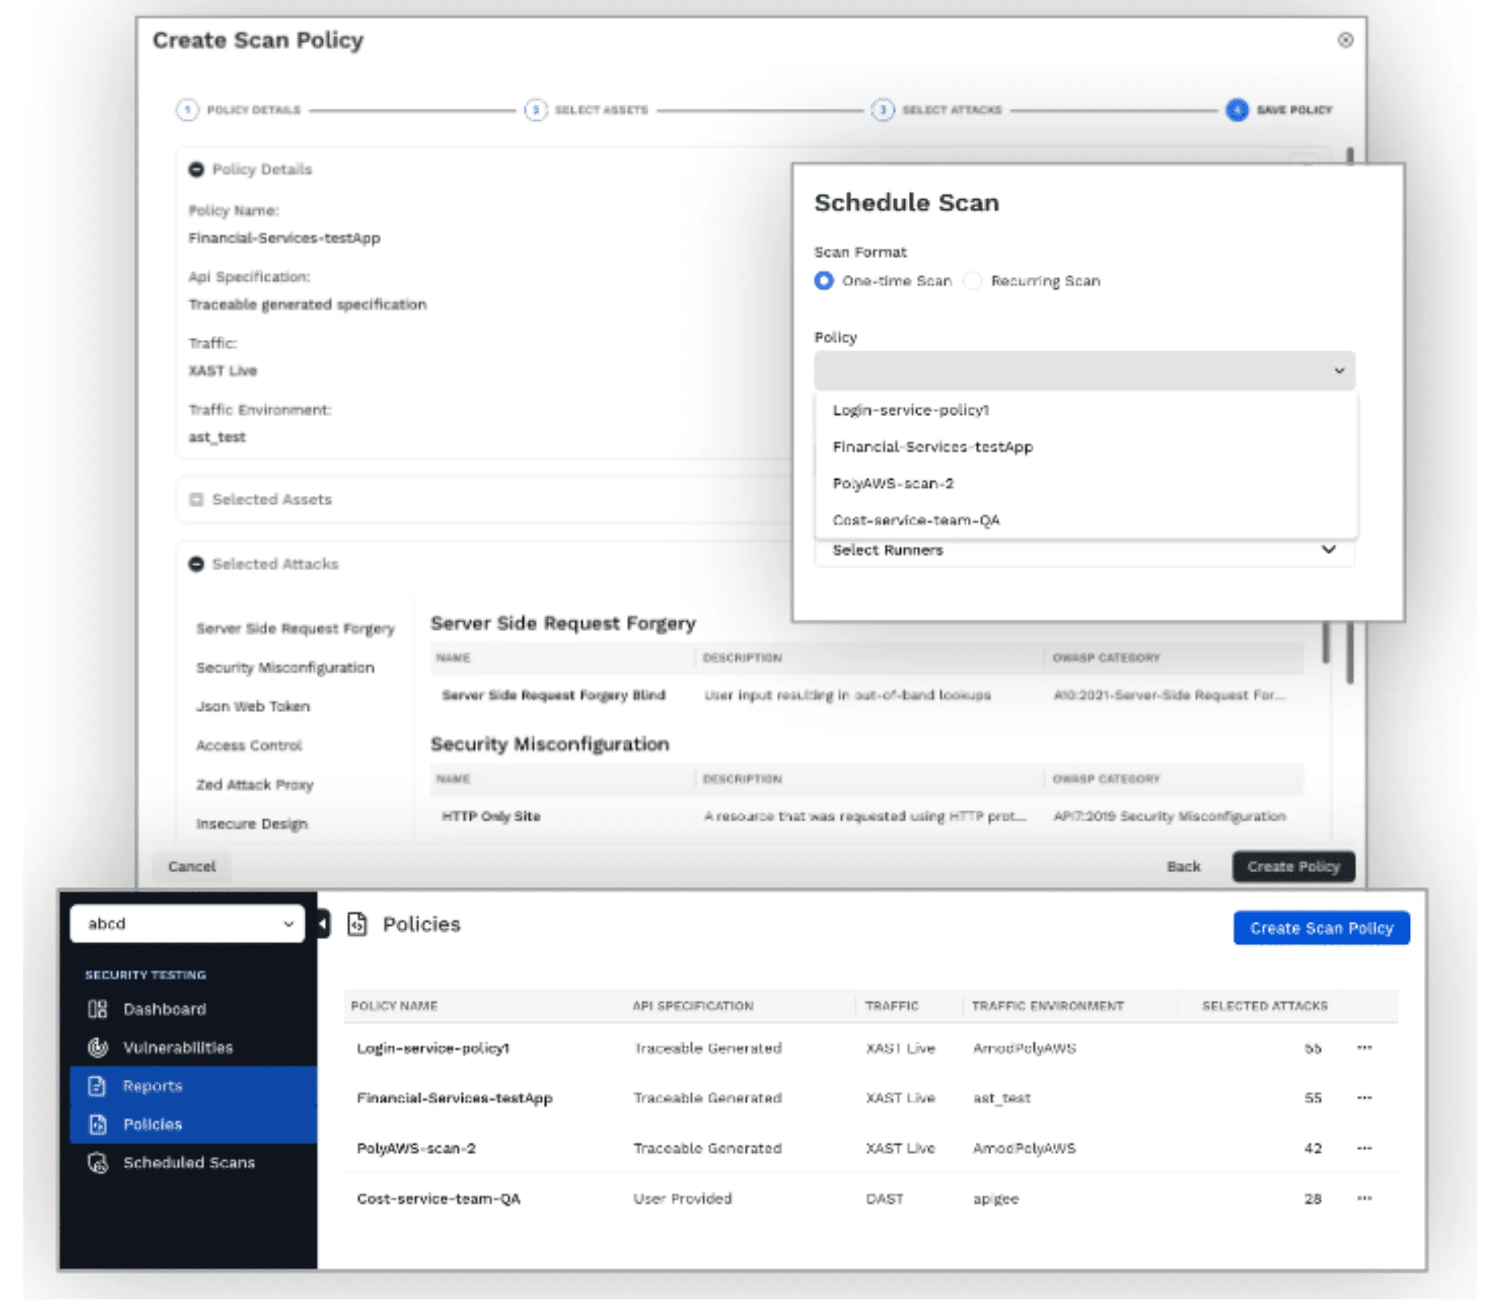This screenshot has height=1311, width=1496.
Task: Open more options for Financial-Services-testApp row
Action: click(x=1364, y=1097)
